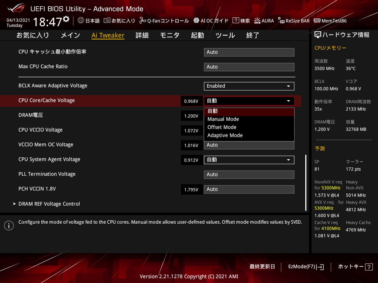Open BCLK Aware Adaptive Voltage dropdown
The width and height of the screenshot is (378, 283).
[249, 86]
